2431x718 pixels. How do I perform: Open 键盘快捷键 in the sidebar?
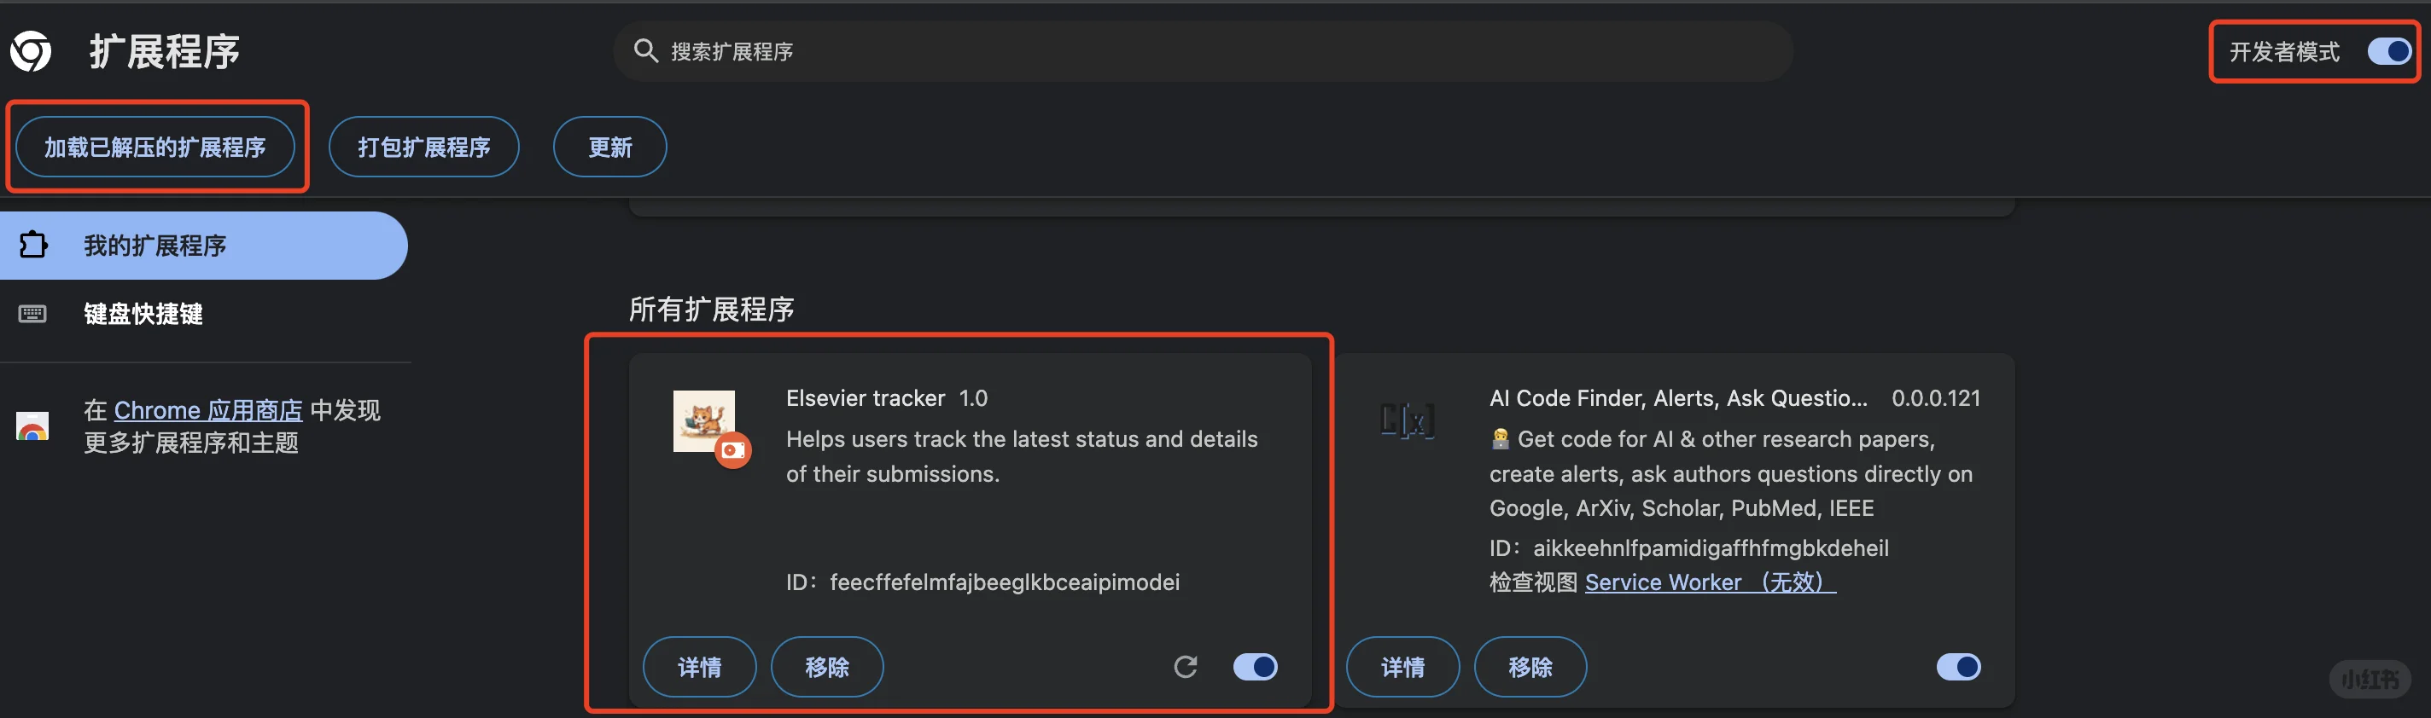coord(204,314)
